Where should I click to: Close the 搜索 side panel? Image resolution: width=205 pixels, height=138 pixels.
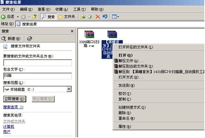[x=72, y=31]
